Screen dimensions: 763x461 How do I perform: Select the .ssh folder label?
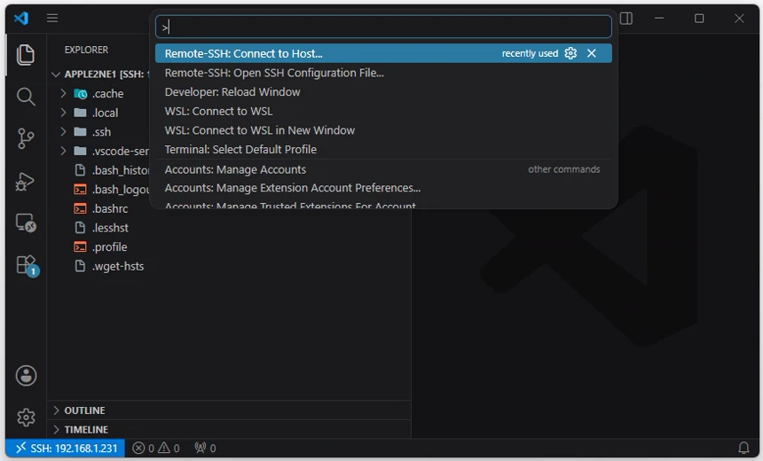click(x=101, y=132)
